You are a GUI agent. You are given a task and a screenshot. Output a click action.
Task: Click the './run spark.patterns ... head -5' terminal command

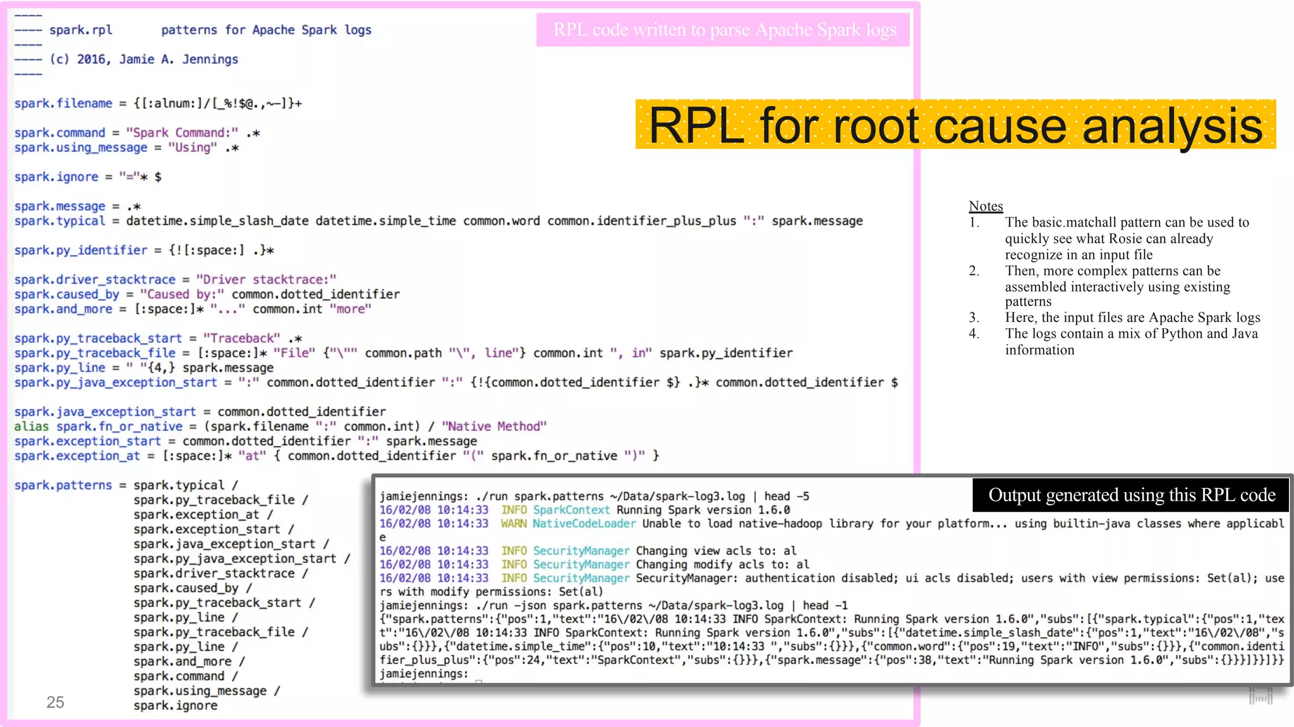click(595, 496)
